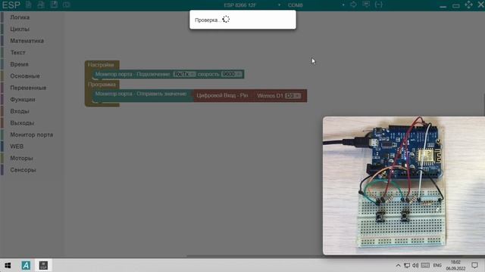Click the bracketed minus icon in top toolbar
This screenshot has width=485, height=272.
pyautogui.click(x=379, y=5)
